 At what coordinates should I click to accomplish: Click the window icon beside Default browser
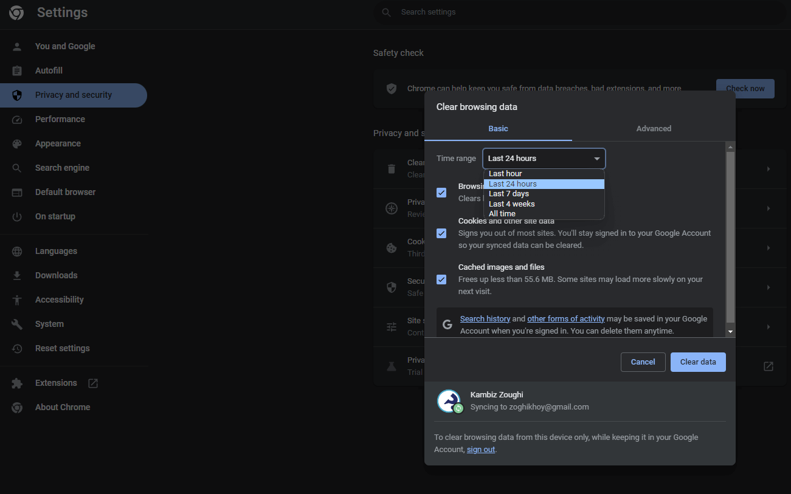17,192
